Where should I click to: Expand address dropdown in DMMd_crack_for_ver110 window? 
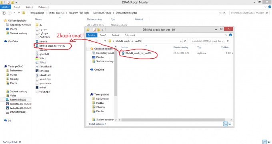click(x=181, y=41)
